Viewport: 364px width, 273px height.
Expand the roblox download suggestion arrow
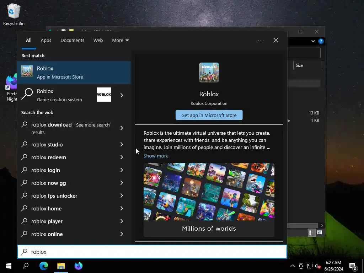pyautogui.click(x=122, y=128)
